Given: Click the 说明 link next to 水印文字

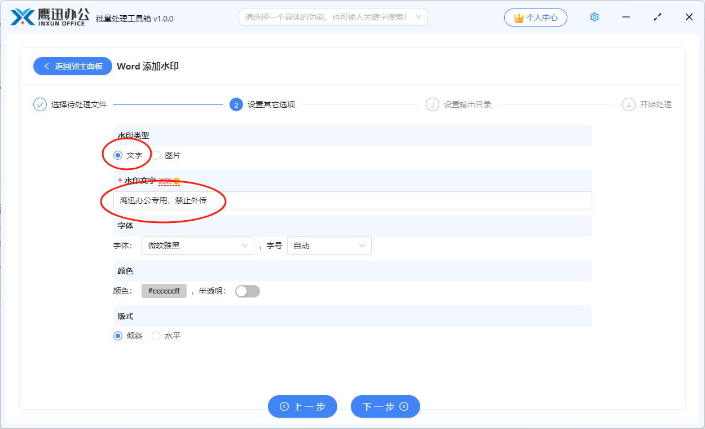Looking at the screenshot, I should 165,181.
